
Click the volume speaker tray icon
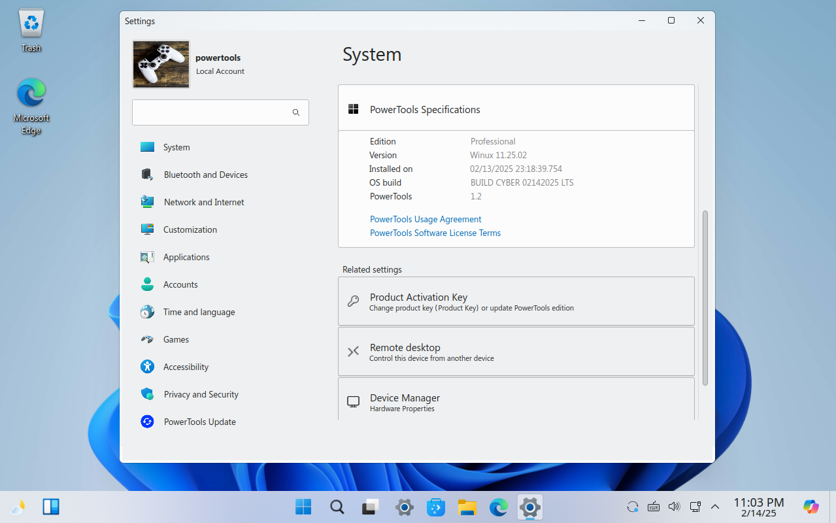tap(675, 507)
